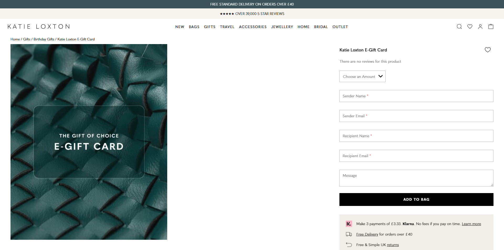
Task: Click the returns arrow icon
Action: point(349,244)
